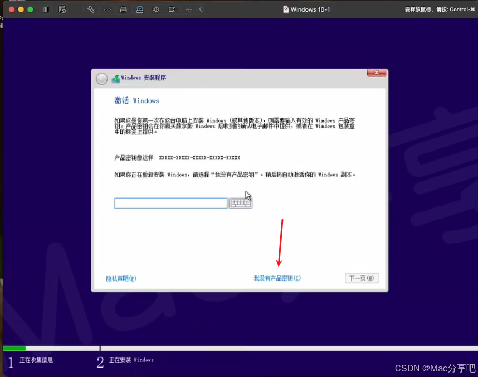Click the Windows setup icon in the dialog title bar
The height and width of the screenshot is (377, 478).
click(115, 79)
